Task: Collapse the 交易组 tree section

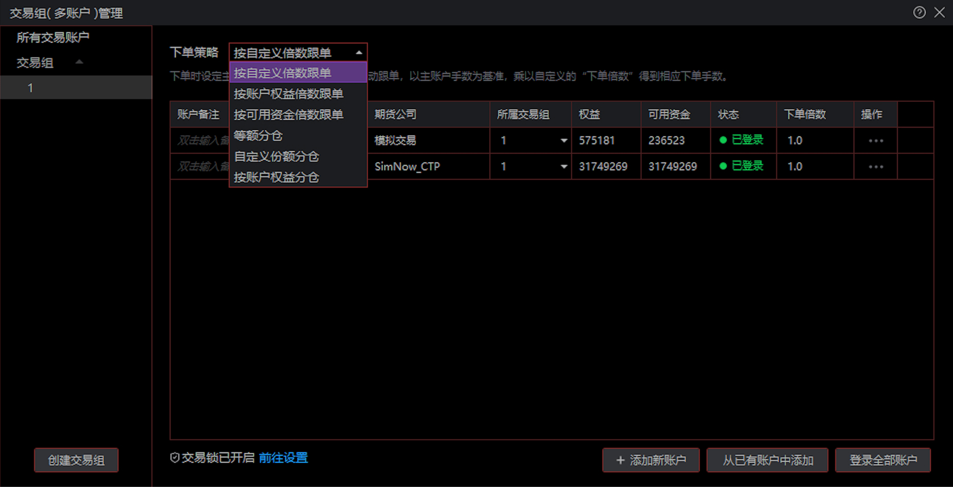Action: coord(79,62)
